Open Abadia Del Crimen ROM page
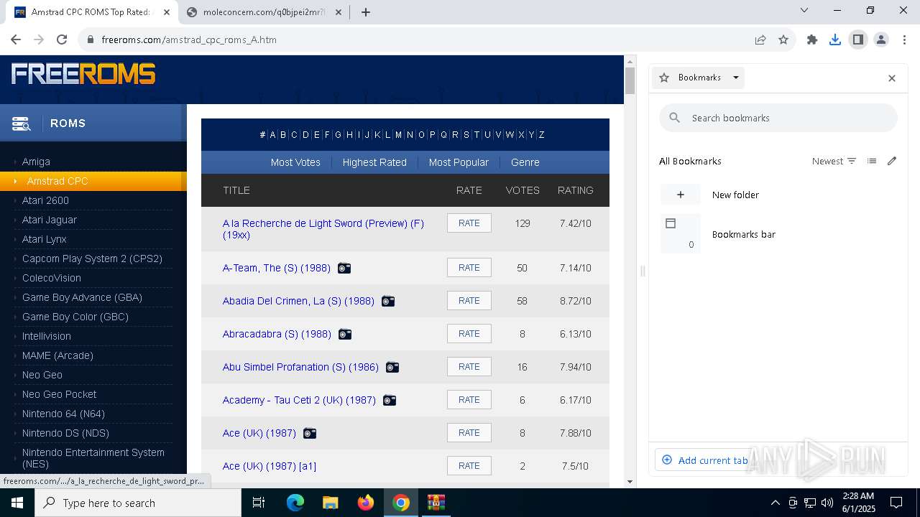 (298, 301)
